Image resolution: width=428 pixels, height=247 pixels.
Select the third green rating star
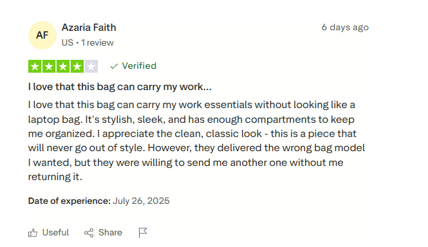point(63,66)
